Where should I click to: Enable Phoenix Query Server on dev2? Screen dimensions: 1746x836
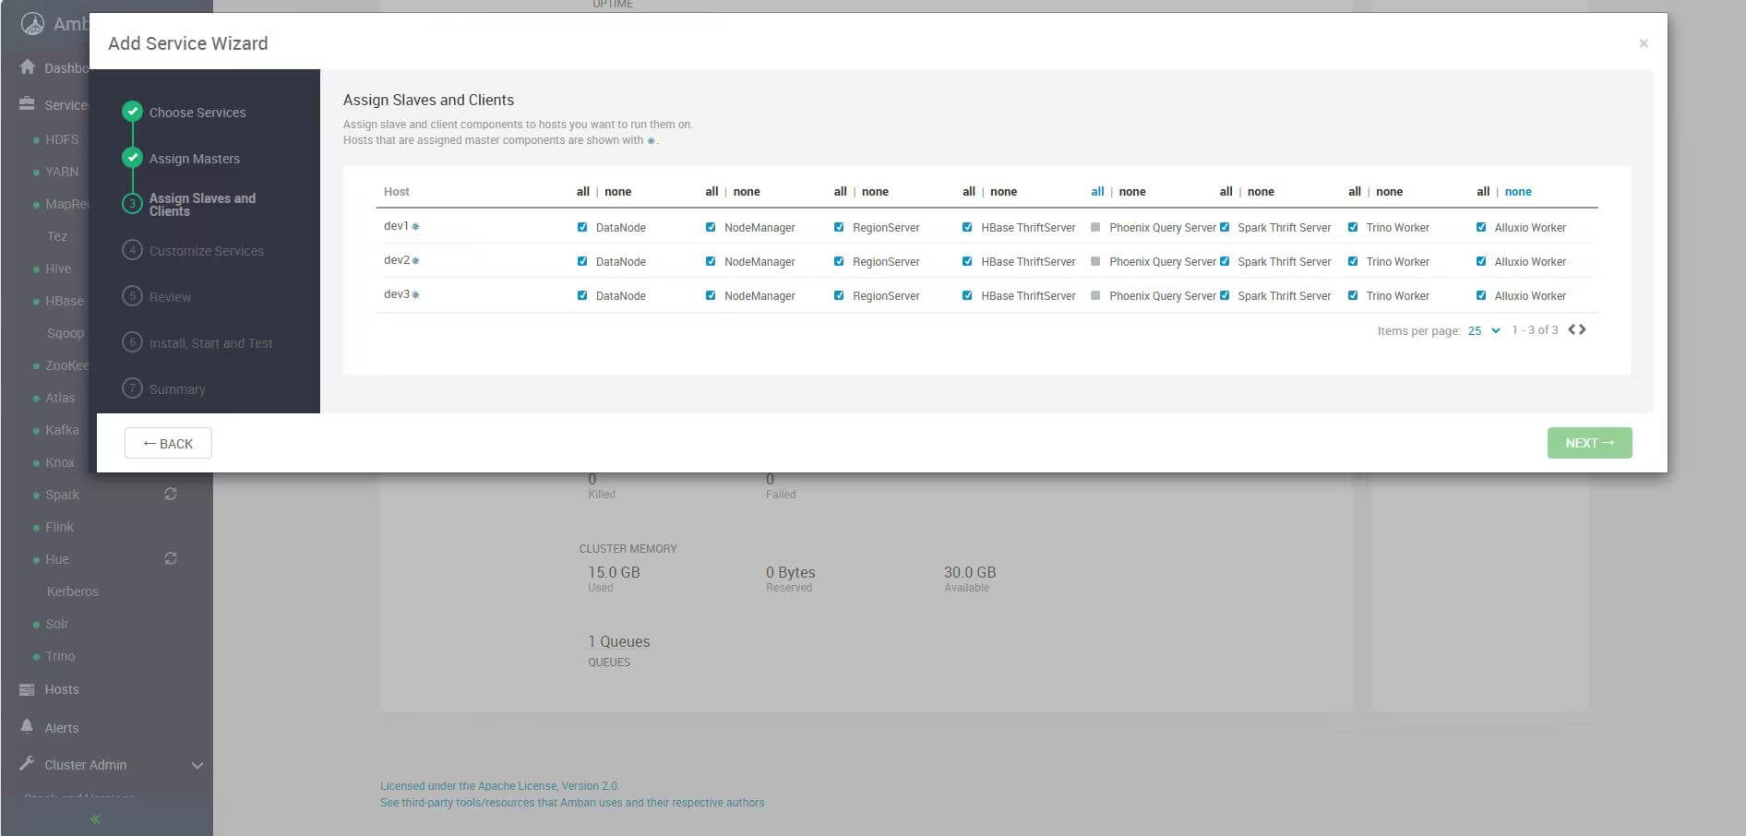pyautogui.click(x=1095, y=261)
